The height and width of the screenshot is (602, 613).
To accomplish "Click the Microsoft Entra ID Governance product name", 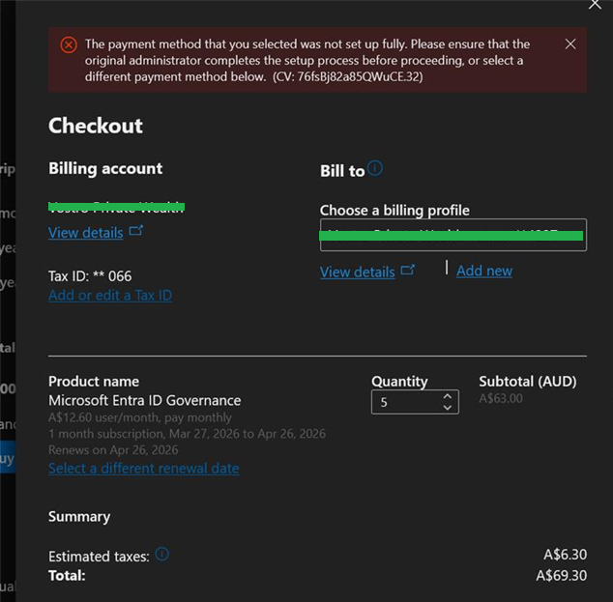I will coord(145,400).
